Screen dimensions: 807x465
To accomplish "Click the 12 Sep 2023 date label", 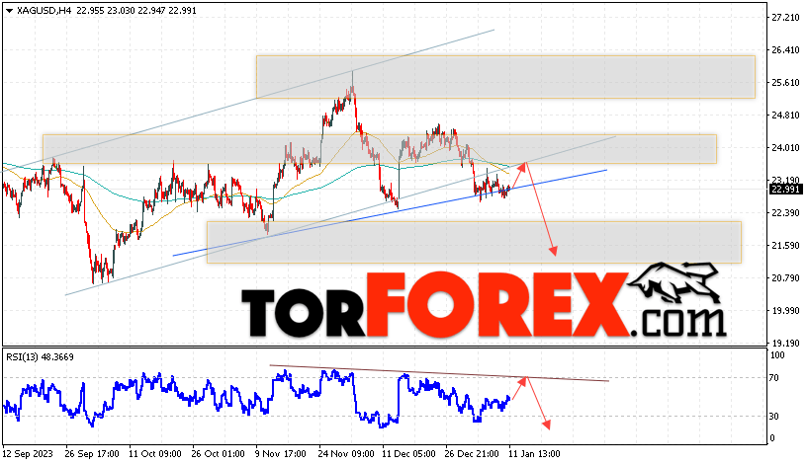I will click(28, 454).
